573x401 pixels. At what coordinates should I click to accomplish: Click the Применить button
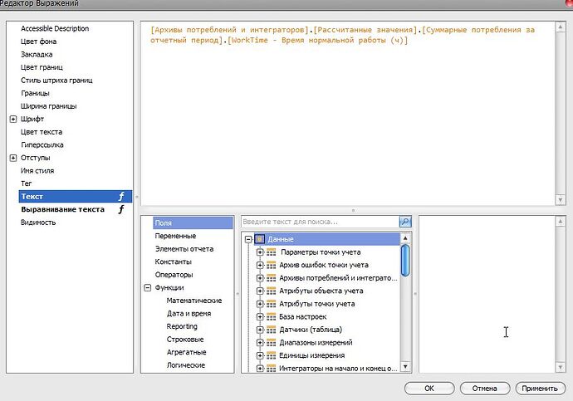click(540, 389)
